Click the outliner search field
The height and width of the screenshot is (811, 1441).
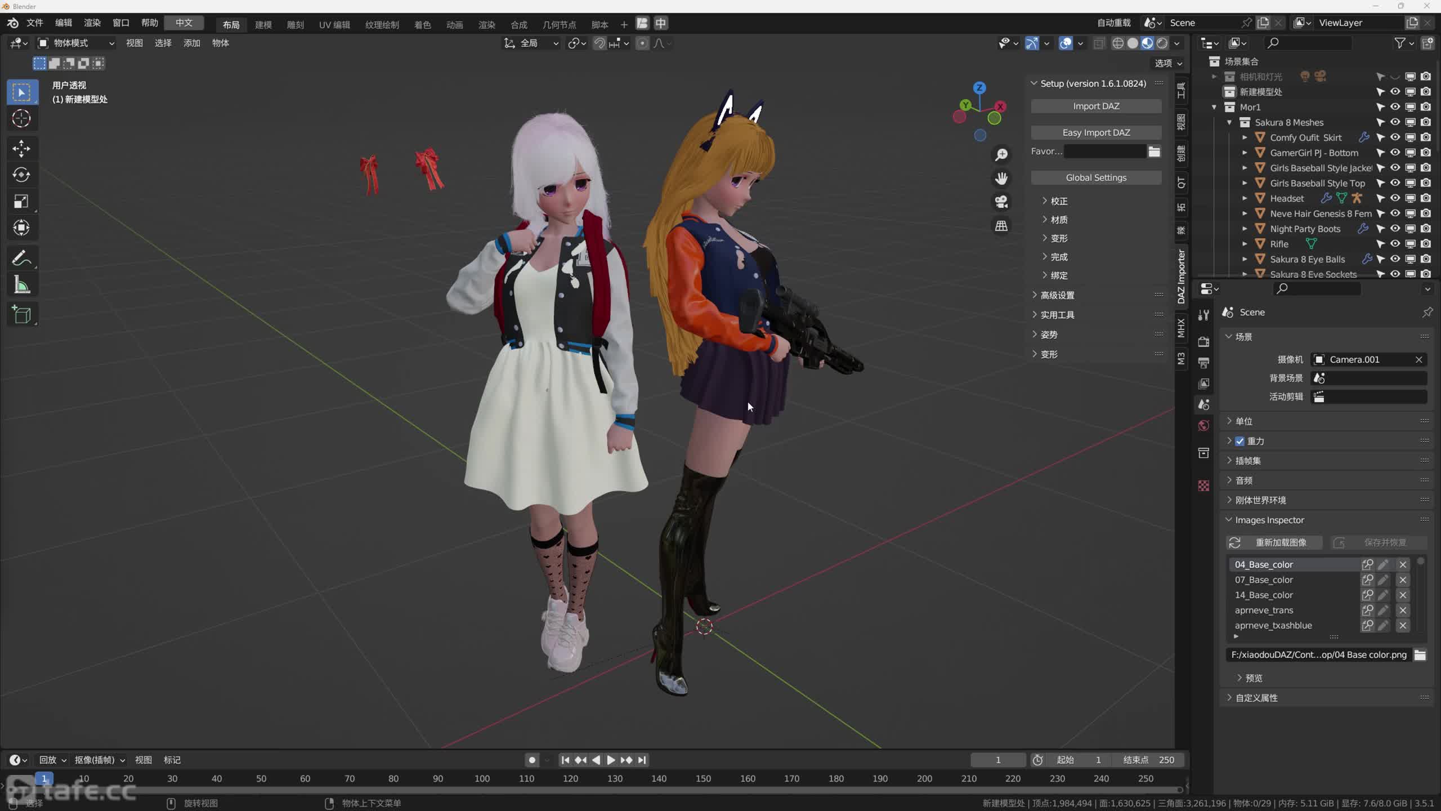[x=1308, y=43]
